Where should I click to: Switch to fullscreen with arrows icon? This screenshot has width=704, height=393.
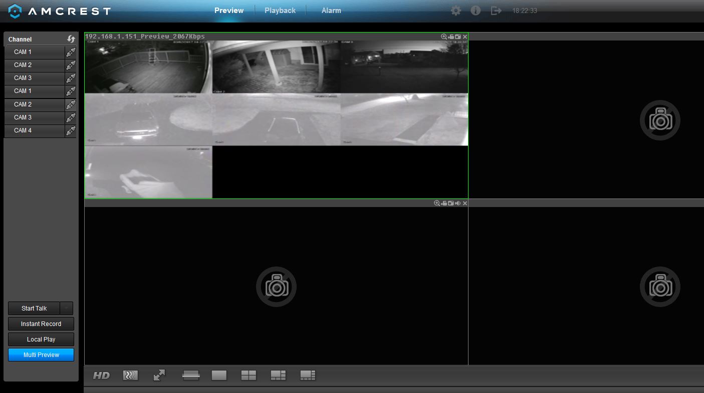click(159, 375)
